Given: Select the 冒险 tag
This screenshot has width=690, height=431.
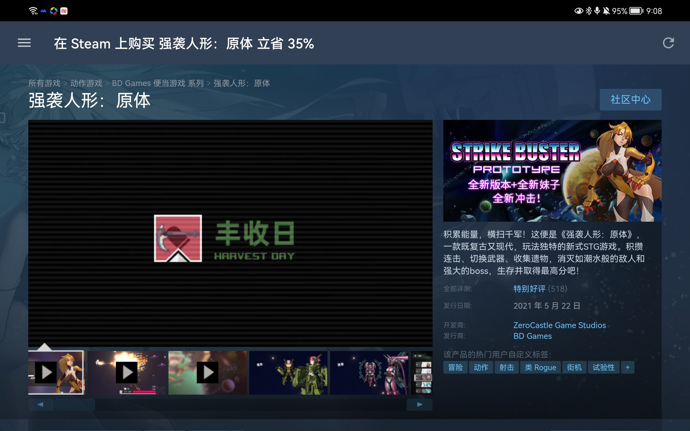Looking at the screenshot, I should (x=455, y=367).
